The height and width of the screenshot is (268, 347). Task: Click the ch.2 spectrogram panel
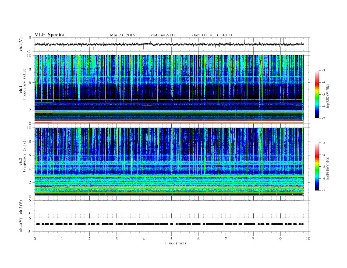[x=169, y=162]
